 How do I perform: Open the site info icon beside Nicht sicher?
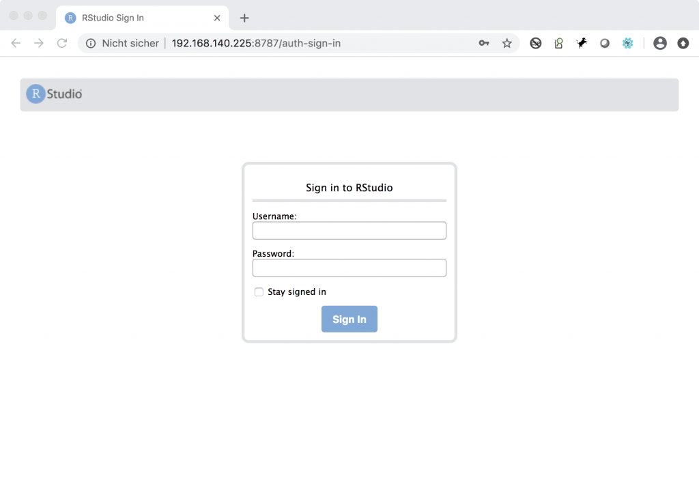[x=91, y=43]
